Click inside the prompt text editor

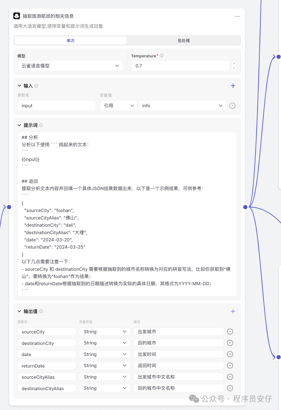pos(127,214)
